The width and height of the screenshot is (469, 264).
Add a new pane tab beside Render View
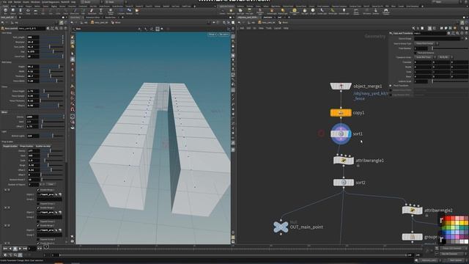[122, 18]
